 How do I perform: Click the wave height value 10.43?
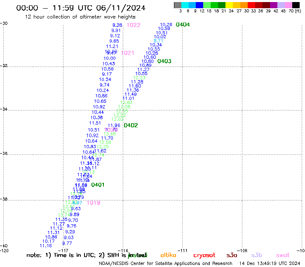click(x=109, y=64)
